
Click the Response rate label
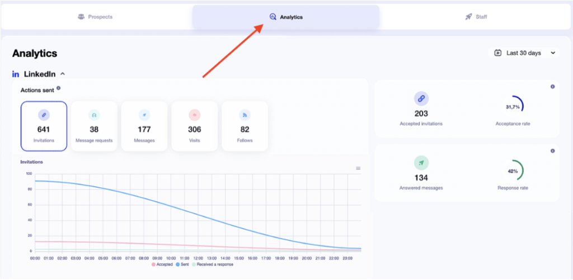(x=513, y=188)
